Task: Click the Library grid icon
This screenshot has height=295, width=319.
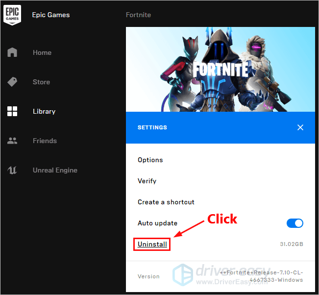Action: 12,111
